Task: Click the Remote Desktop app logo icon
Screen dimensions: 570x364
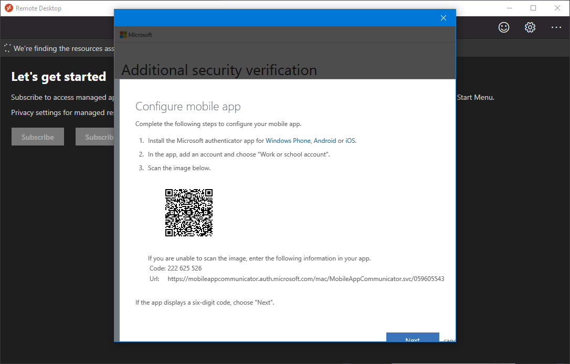Action: [x=9, y=8]
